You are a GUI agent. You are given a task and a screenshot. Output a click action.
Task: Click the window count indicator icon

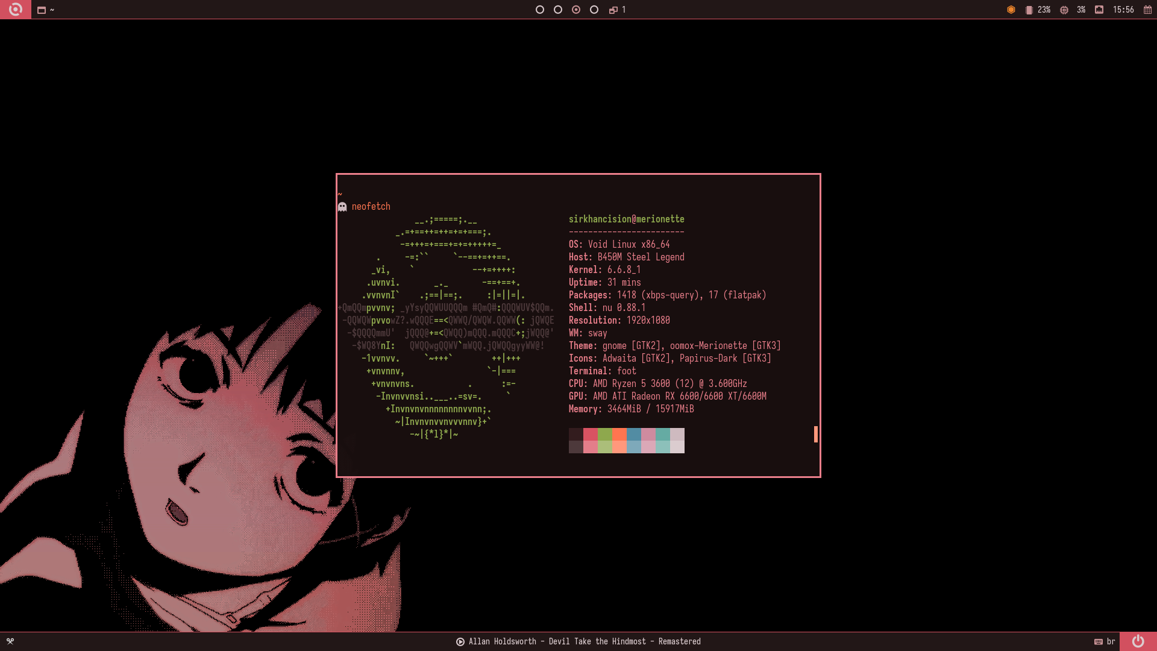pyautogui.click(x=613, y=10)
